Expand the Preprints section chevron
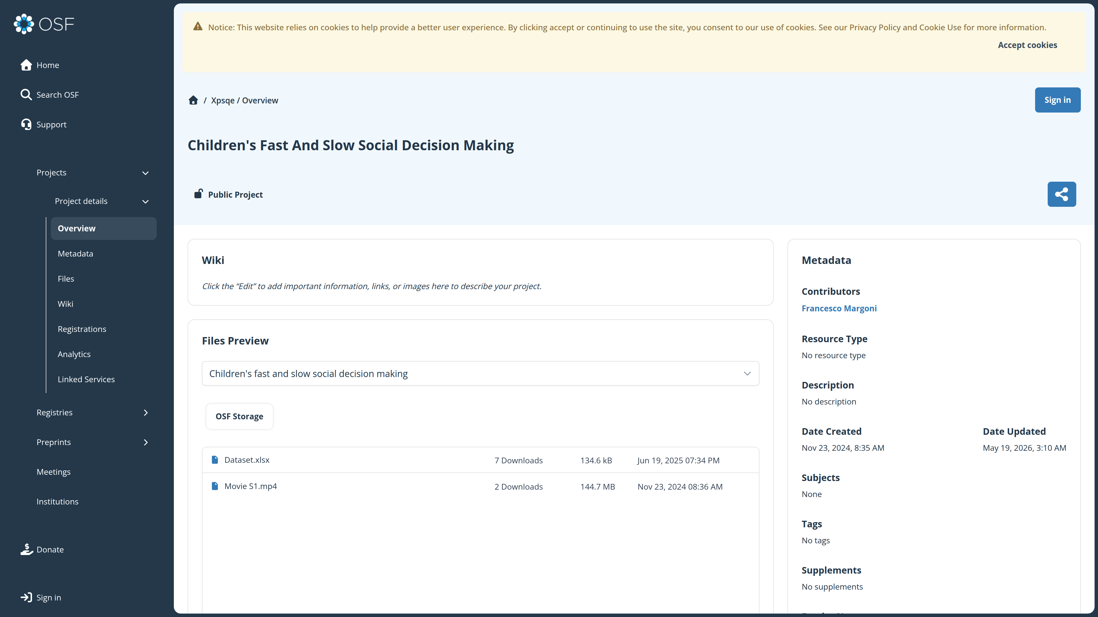Image resolution: width=1098 pixels, height=617 pixels. [x=146, y=442]
